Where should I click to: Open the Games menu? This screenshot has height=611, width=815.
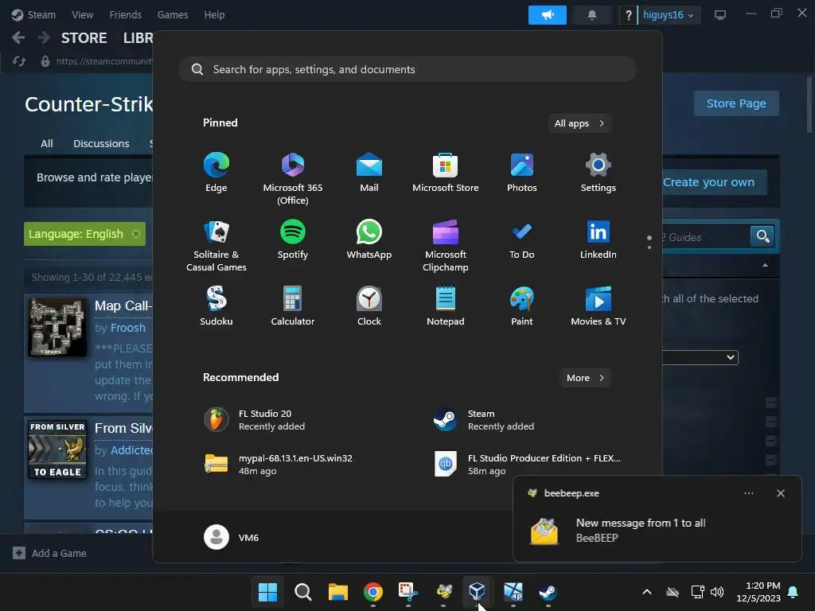(x=173, y=14)
